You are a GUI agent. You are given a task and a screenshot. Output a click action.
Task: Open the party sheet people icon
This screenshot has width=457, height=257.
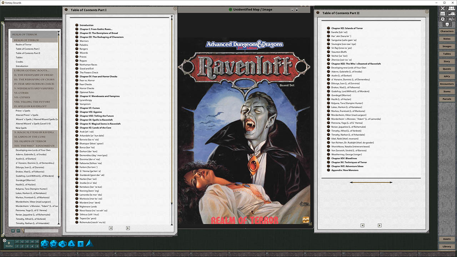coord(451,8)
